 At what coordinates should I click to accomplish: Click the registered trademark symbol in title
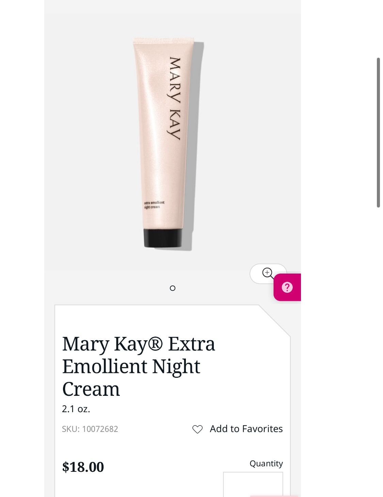pos(156,344)
